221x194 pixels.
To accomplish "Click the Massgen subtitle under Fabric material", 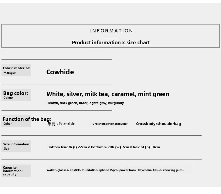I will pyautogui.click(x=10, y=73).
